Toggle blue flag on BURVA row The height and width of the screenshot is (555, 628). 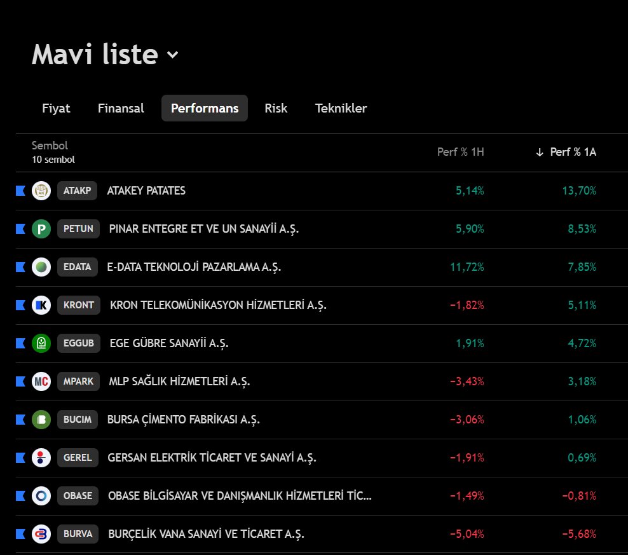point(20,534)
